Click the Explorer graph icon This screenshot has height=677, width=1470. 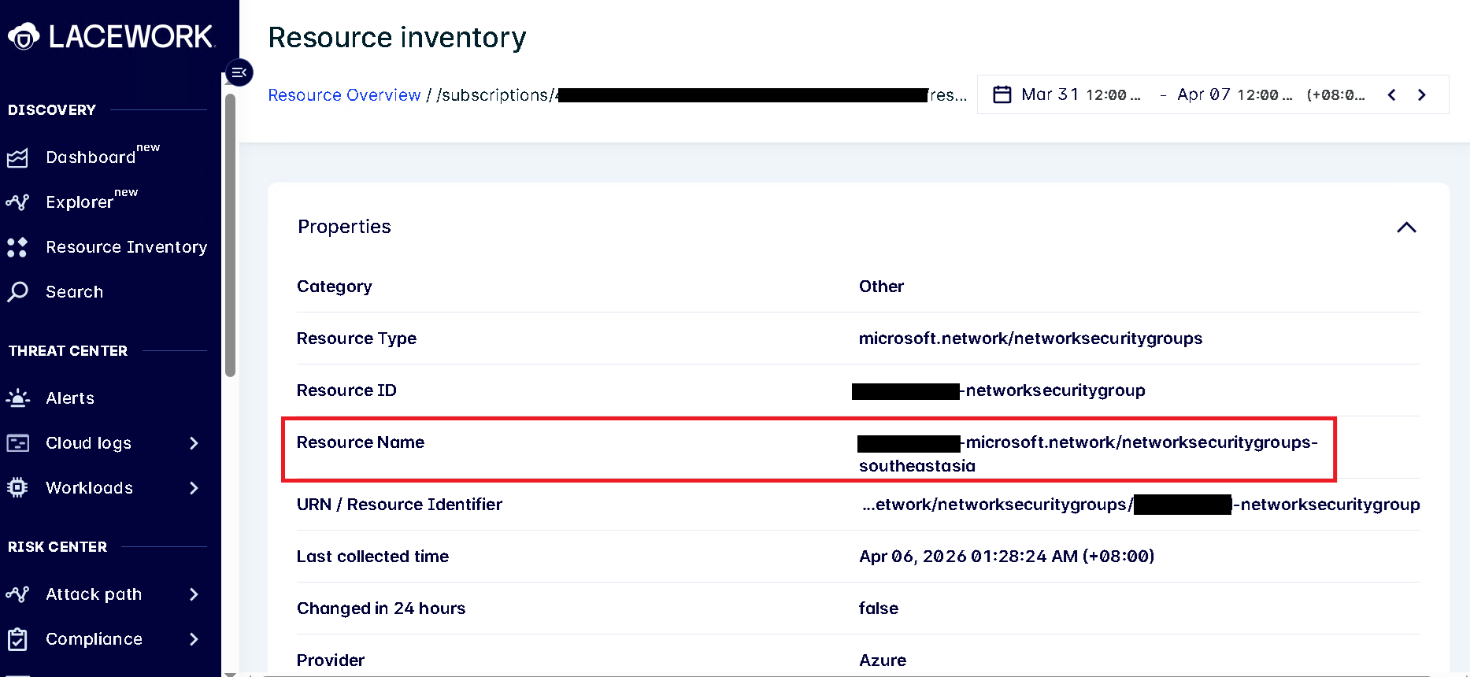tap(17, 202)
